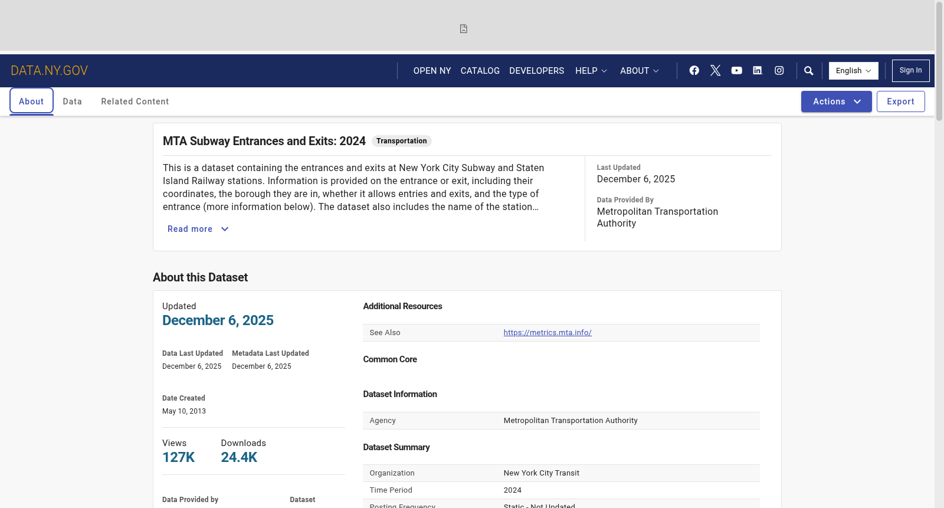Switch to the Data tab

pyautogui.click(x=73, y=101)
